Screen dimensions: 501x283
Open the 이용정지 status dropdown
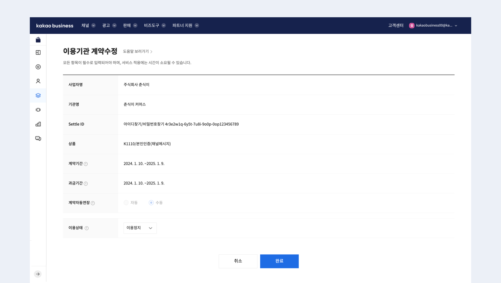click(140, 228)
